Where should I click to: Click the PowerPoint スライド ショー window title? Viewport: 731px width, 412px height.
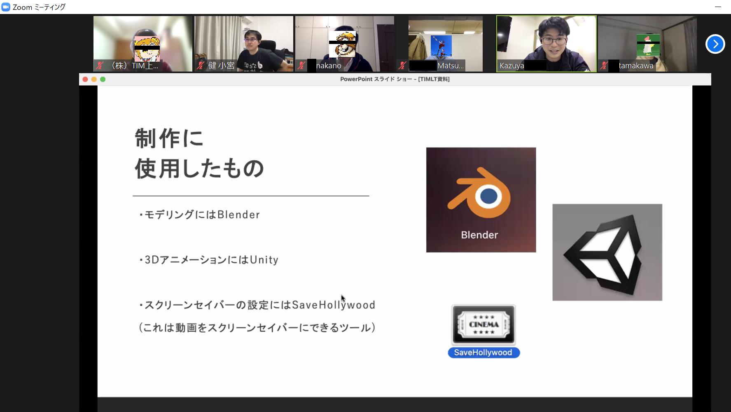tap(395, 79)
